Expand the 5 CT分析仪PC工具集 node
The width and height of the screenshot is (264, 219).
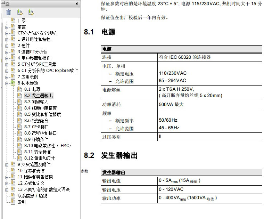pyautogui.click(x=7, y=64)
